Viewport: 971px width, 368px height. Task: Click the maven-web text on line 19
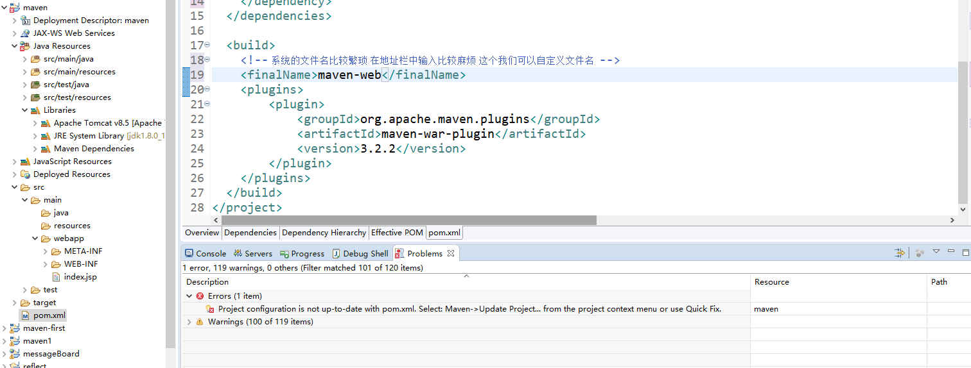click(x=349, y=75)
